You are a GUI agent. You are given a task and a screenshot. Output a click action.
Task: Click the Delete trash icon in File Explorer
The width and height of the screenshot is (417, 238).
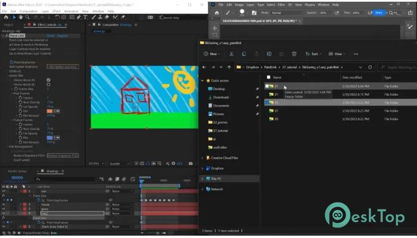[294, 54]
